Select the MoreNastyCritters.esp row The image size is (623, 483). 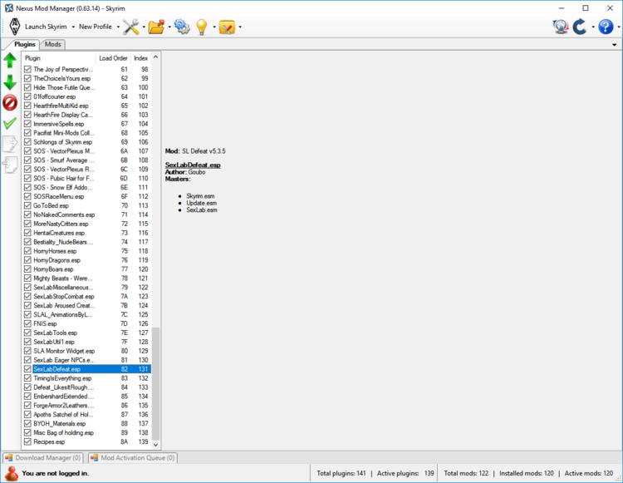(86, 224)
